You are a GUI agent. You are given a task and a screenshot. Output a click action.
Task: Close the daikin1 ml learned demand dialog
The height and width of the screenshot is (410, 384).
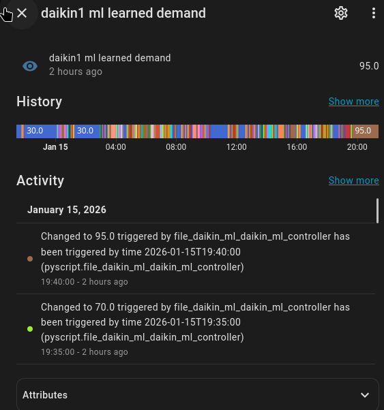(x=22, y=13)
